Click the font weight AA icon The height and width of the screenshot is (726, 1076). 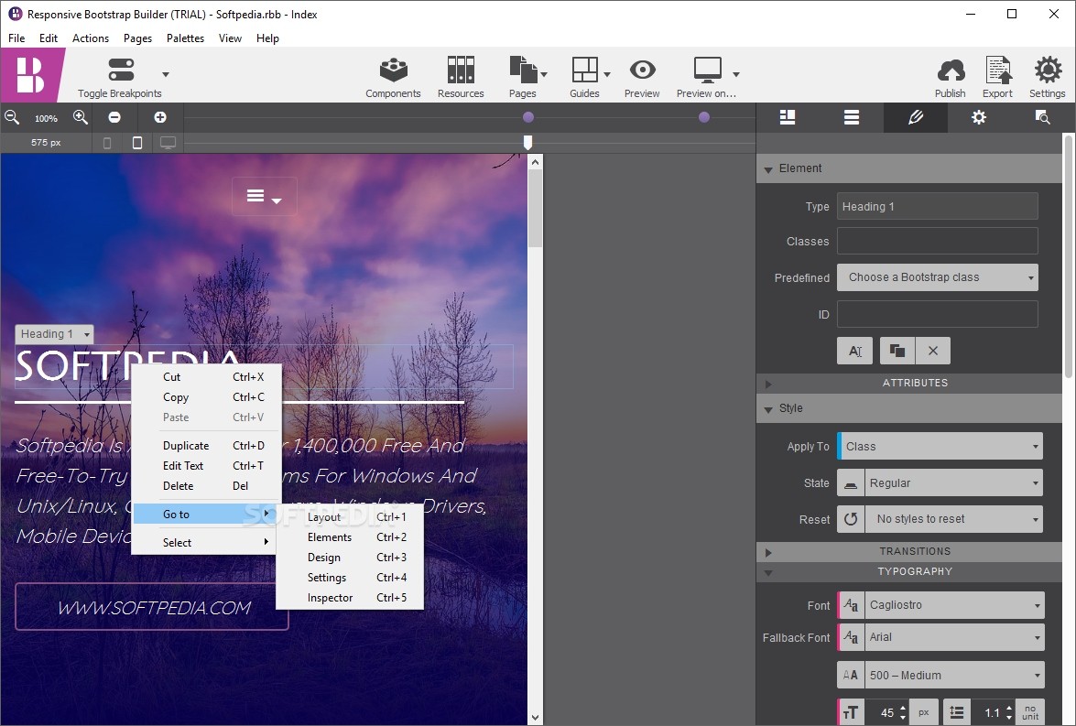(x=850, y=676)
